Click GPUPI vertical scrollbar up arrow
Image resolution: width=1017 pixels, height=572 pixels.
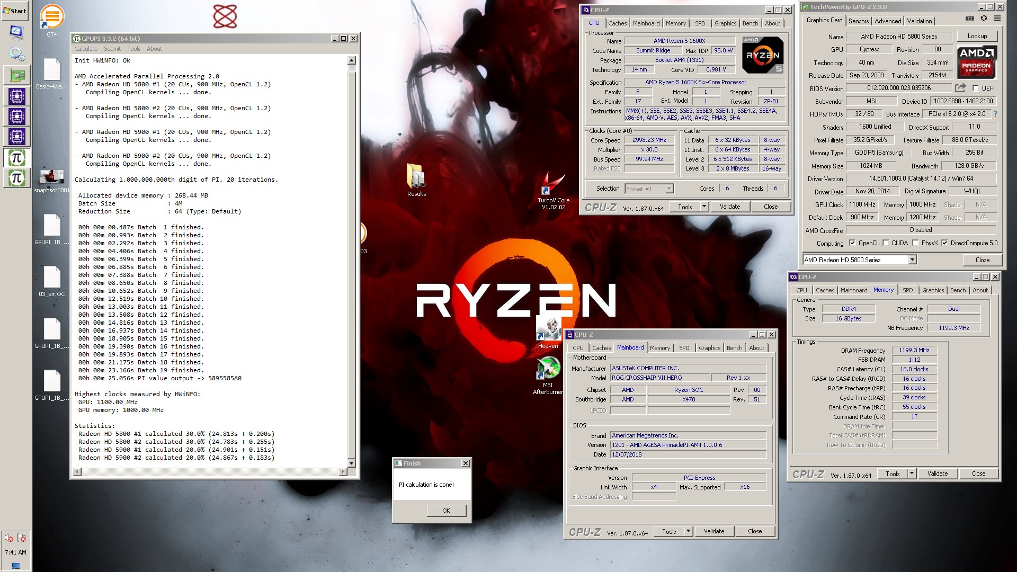351,60
